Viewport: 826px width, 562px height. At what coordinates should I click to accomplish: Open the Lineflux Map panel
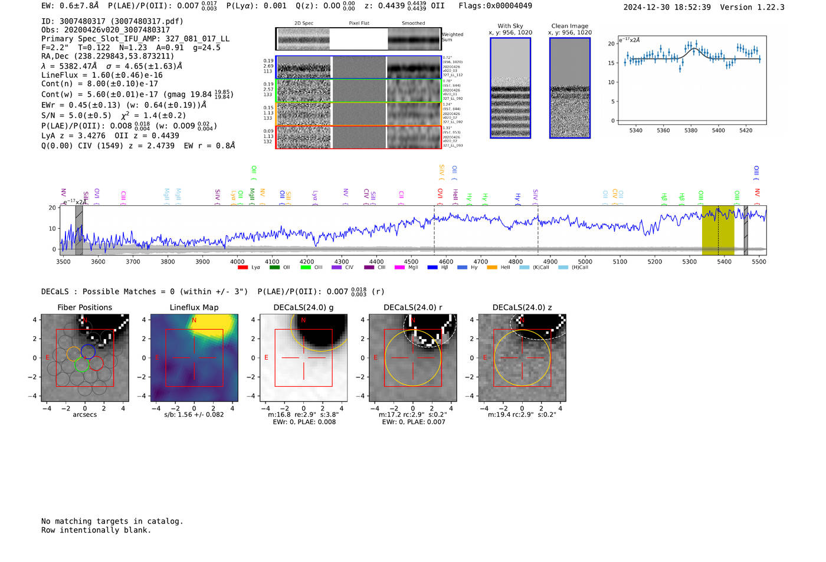click(x=194, y=358)
